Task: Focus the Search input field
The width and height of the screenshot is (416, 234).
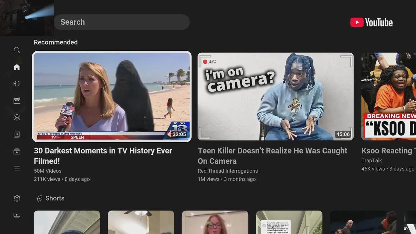Action: pos(122,22)
